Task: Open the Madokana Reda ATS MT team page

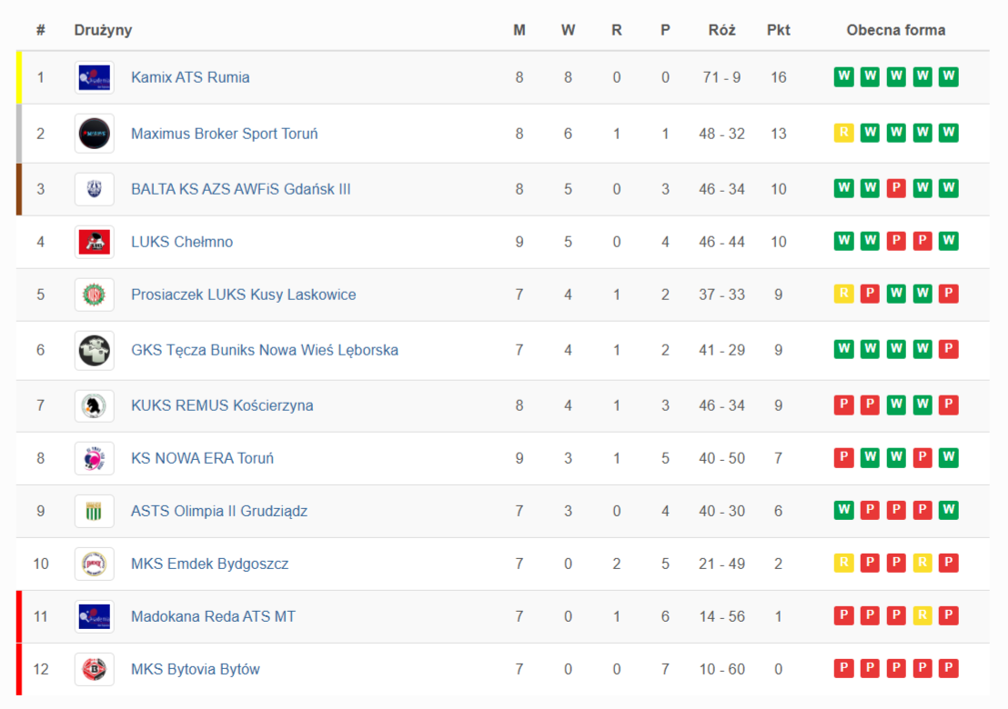Action: click(x=213, y=616)
